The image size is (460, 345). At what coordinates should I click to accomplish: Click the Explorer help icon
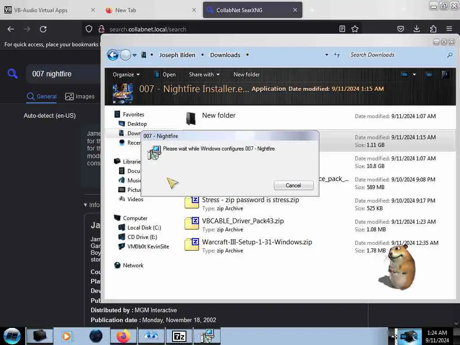[x=445, y=75]
